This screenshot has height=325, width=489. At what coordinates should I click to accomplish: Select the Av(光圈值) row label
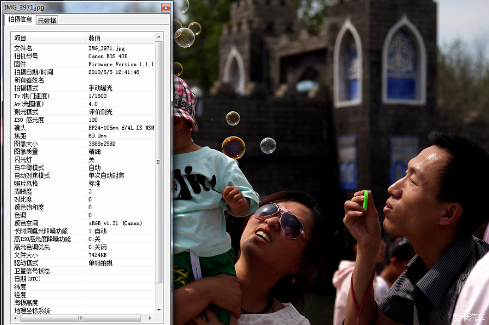(x=29, y=104)
